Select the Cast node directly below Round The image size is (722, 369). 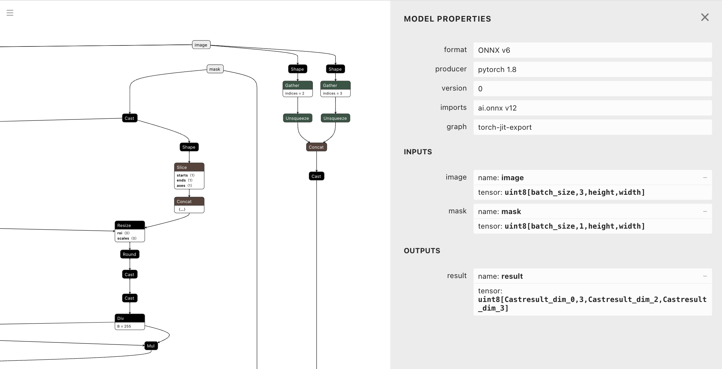pyautogui.click(x=130, y=274)
